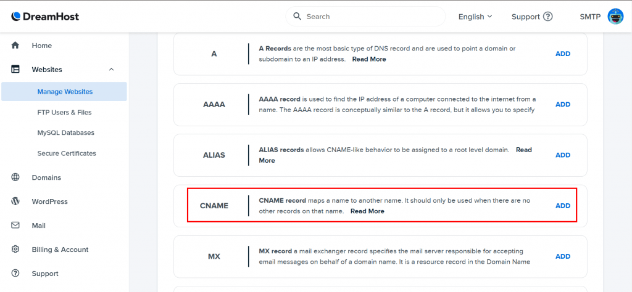The image size is (632, 292).
Task: Click the Domains globe icon
Action: [x=15, y=177]
